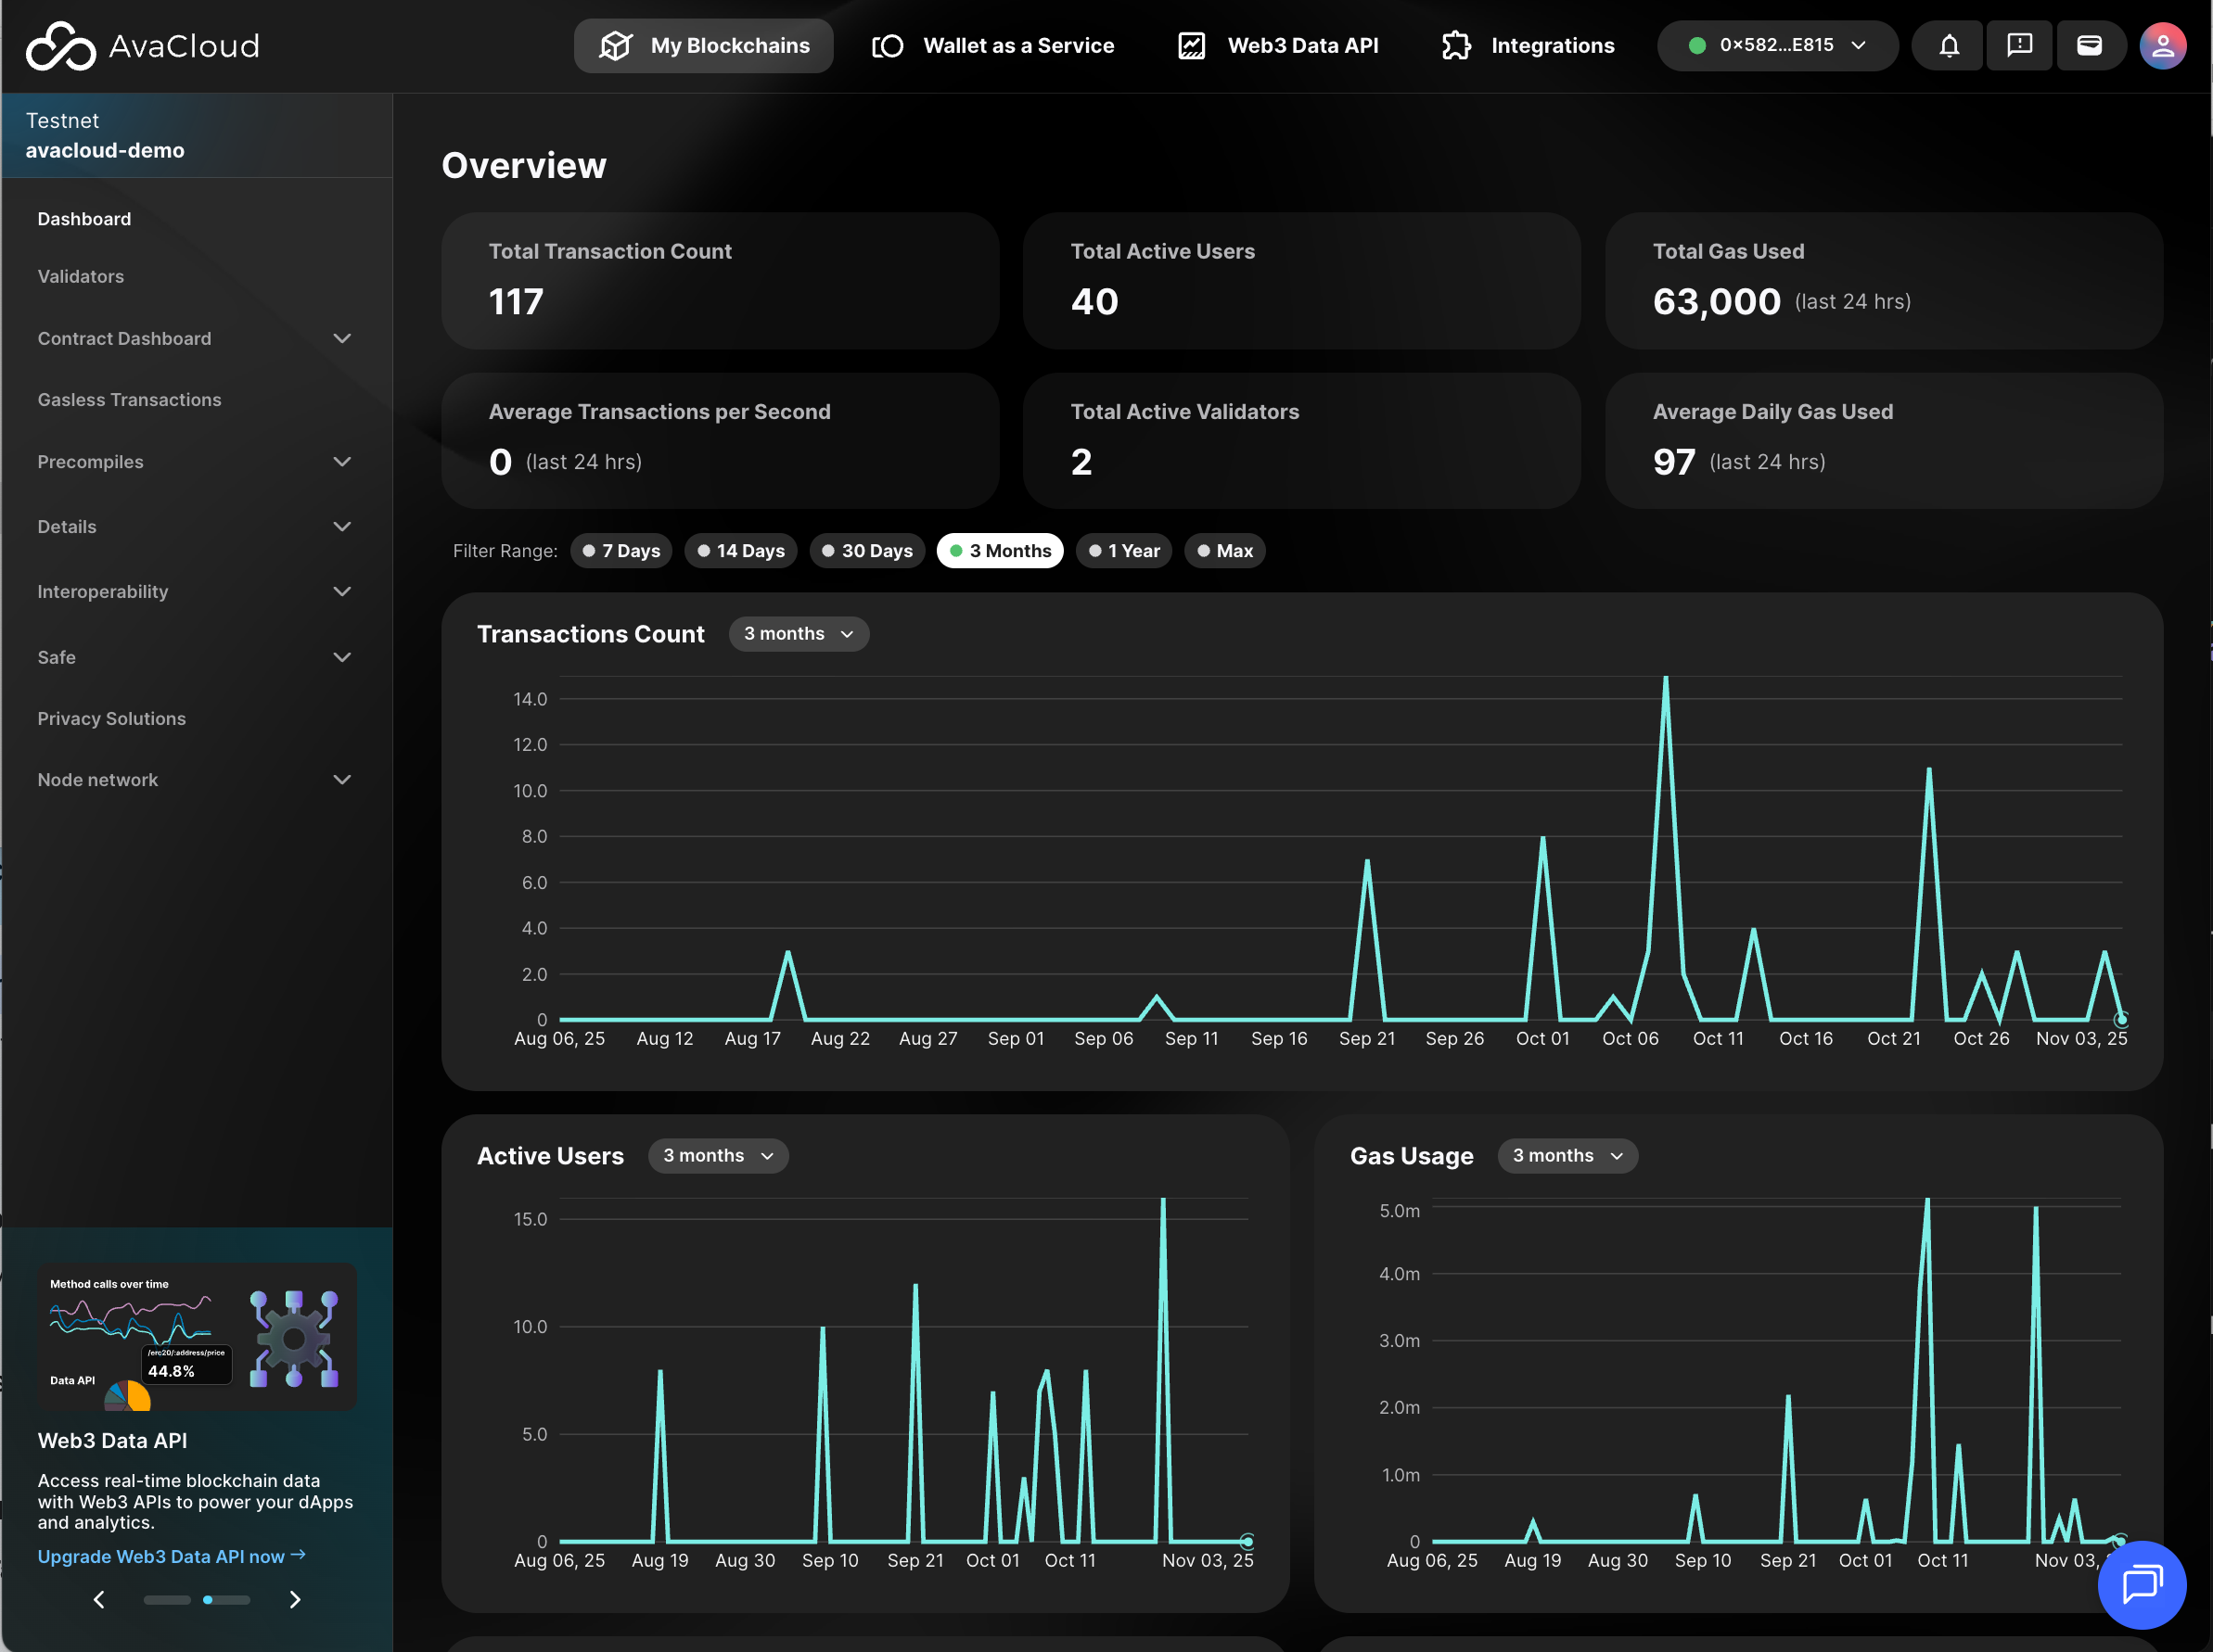2213x1652 pixels.
Task: Switch to Wallet as a Service tab
Action: point(992,46)
